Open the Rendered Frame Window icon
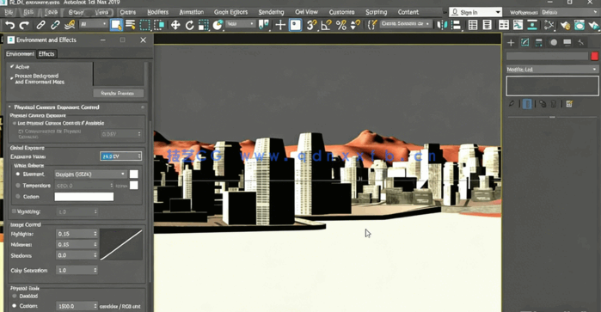The image size is (601, 312). [x=580, y=25]
